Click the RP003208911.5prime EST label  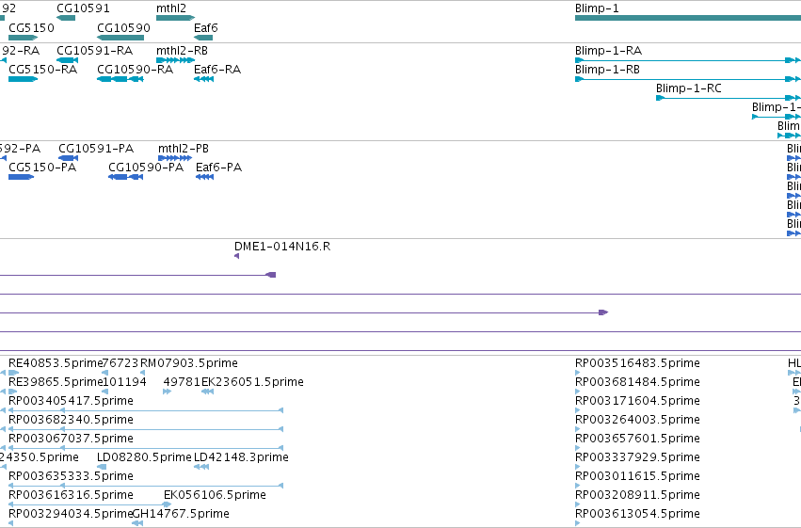(637, 495)
